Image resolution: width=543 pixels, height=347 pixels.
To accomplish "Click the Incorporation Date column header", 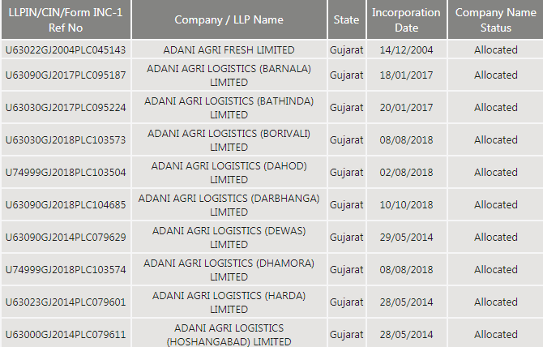I will coord(406,20).
